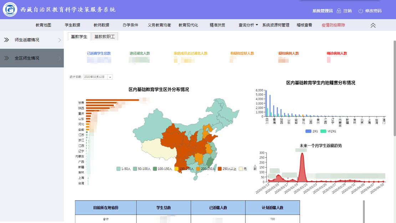Click the 注销 logout link
This screenshot has height=223, width=396.
tap(347, 11)
